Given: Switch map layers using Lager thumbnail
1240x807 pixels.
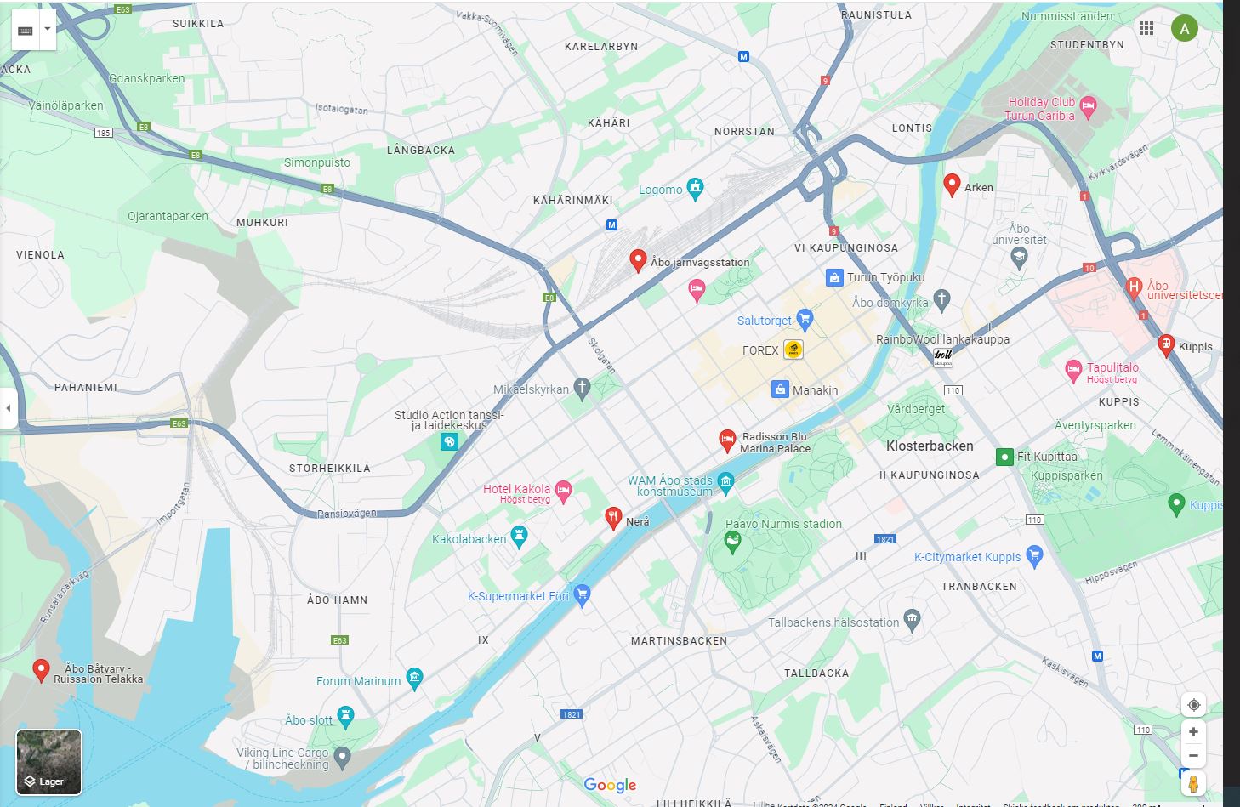Looking at the screenshot, I should [49, 762].
